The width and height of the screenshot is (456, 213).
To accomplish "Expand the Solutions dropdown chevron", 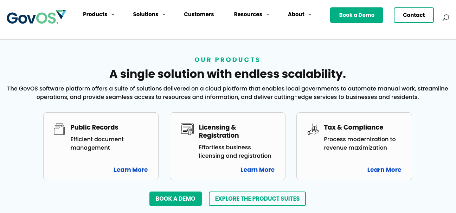I will coord(164,14).
